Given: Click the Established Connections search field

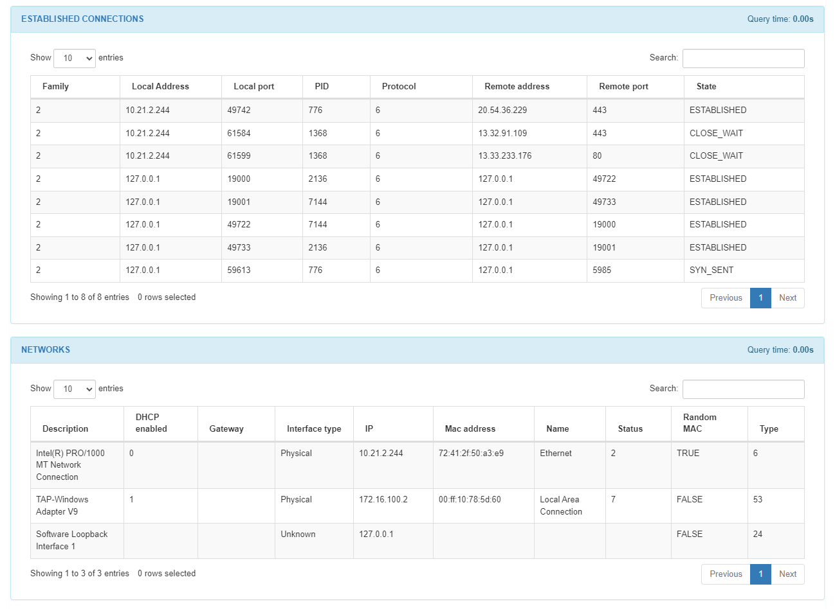Looking at the screenshot, I should coord(743,58).
